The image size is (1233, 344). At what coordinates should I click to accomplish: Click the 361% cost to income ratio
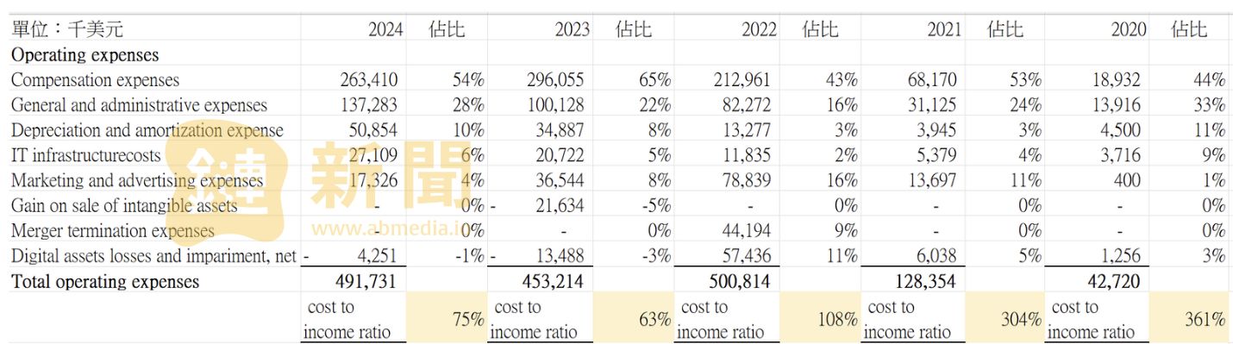point(1205,319)
